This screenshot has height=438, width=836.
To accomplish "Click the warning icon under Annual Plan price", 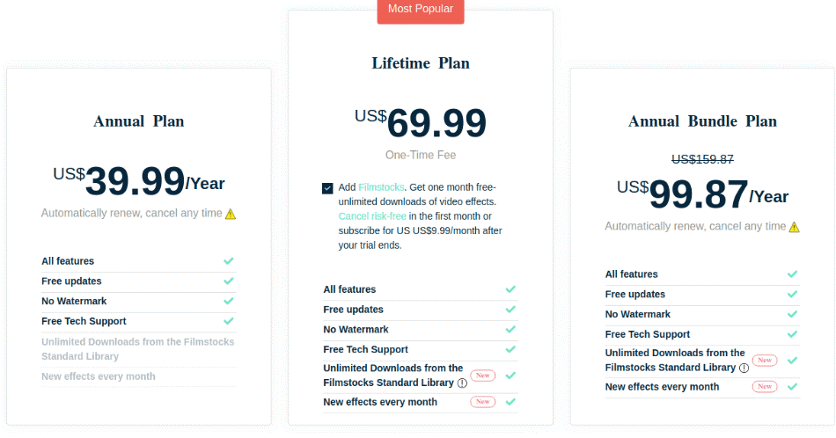I will coord(231,215).
